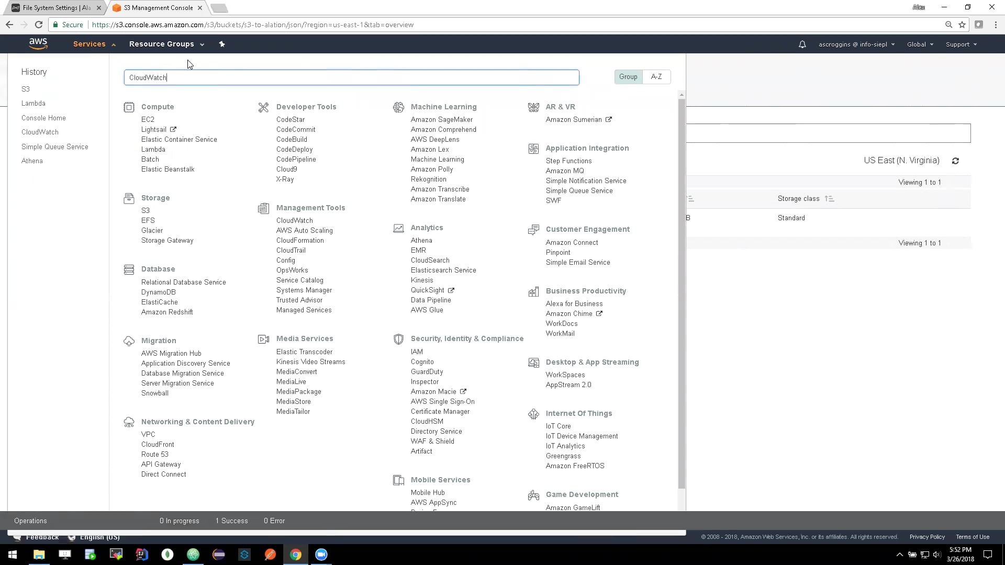Collapse the Services dropdown menu

[94, 44]
